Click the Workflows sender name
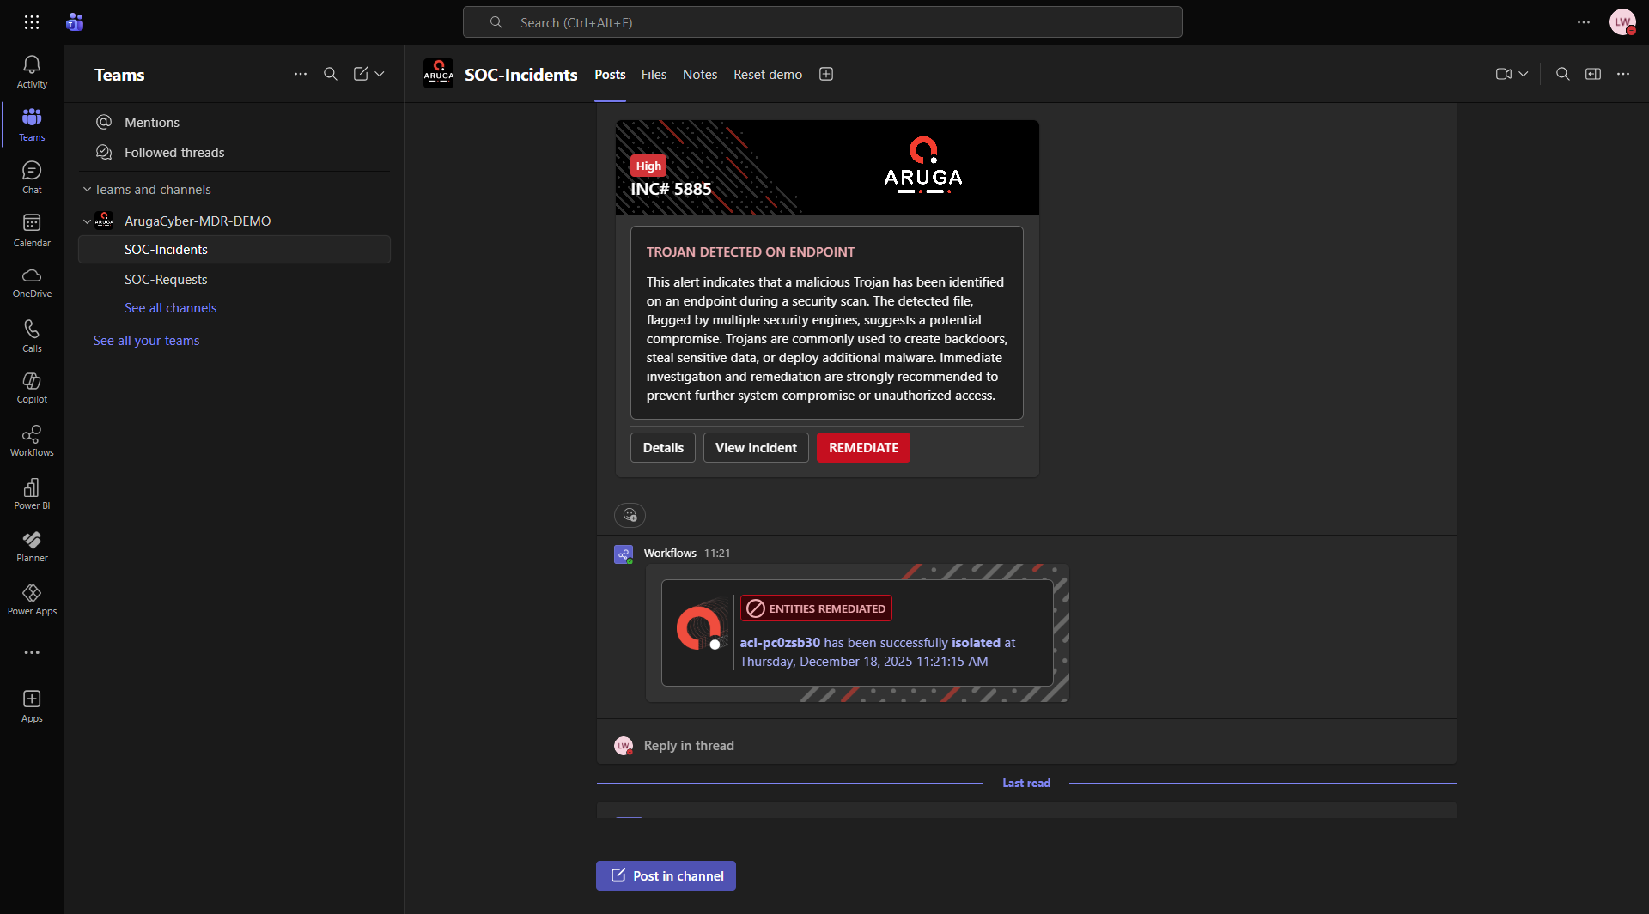Screen dimensions: 1649x914 (x=670, y=554)
